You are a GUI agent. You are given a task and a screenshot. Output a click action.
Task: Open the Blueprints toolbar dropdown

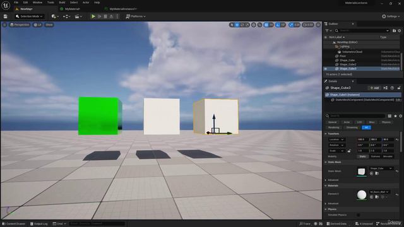click(x=67, y=16)
